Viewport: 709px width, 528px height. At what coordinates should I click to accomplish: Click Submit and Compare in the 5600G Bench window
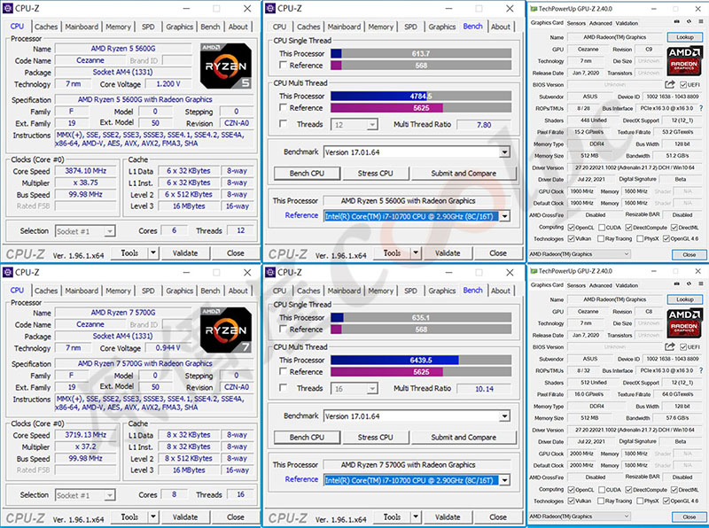(464, 173)
